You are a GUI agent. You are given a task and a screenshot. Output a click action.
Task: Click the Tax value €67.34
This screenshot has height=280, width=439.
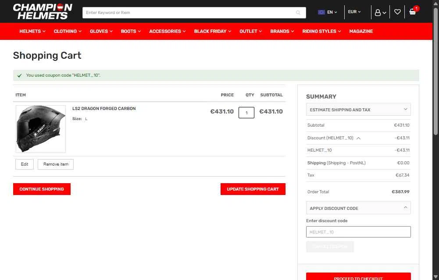coord(402,175)
